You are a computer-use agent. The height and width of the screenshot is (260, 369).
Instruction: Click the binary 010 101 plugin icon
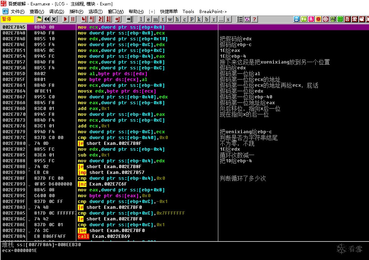(333, 19)
